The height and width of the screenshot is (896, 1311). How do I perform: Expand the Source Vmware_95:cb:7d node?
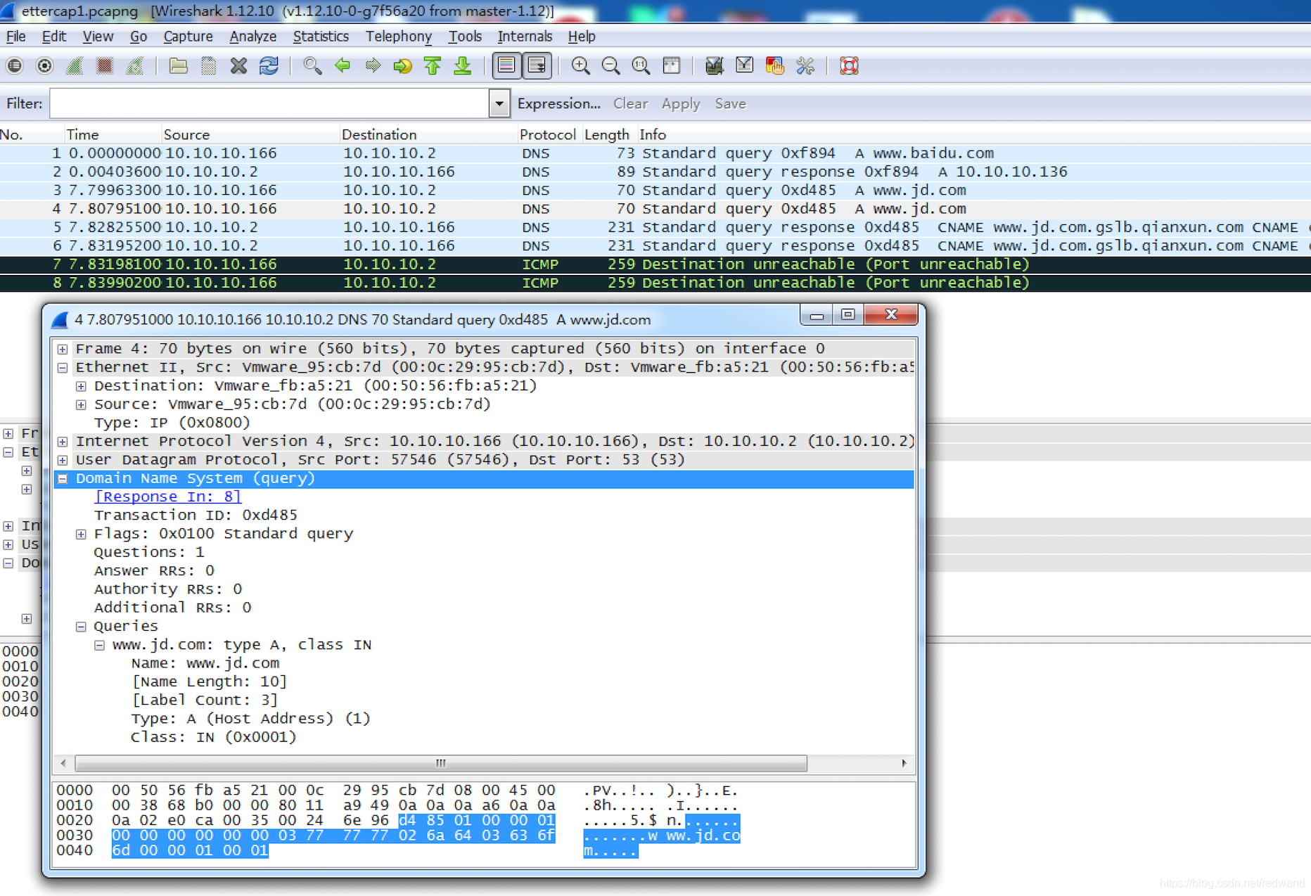[x=81, y=404]
